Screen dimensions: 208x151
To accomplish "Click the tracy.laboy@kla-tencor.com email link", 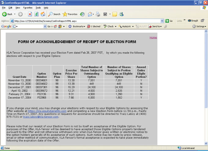I will click(x=41, y=117).
